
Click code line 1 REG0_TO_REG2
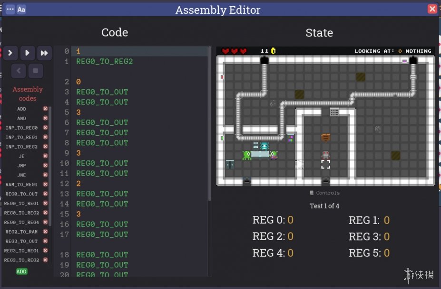[x=104, y=62]
